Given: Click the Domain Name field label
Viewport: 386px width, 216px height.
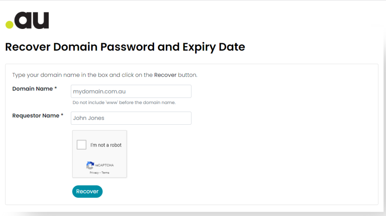Looking at the screenshot, I should pos(32,89).
